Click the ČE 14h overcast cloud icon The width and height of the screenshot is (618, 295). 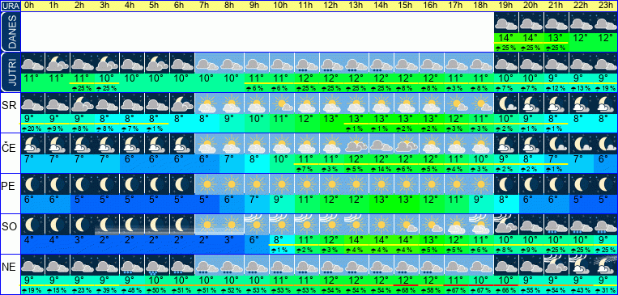(x=381, y=144)
